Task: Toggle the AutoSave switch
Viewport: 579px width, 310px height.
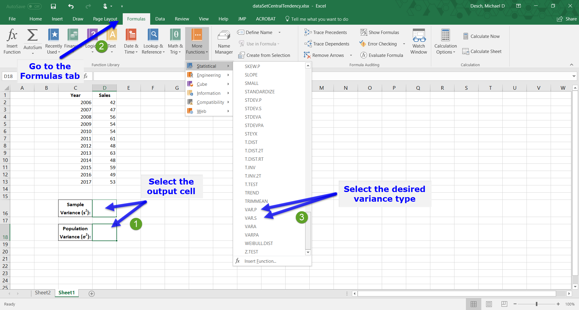Action: point(34,6)
